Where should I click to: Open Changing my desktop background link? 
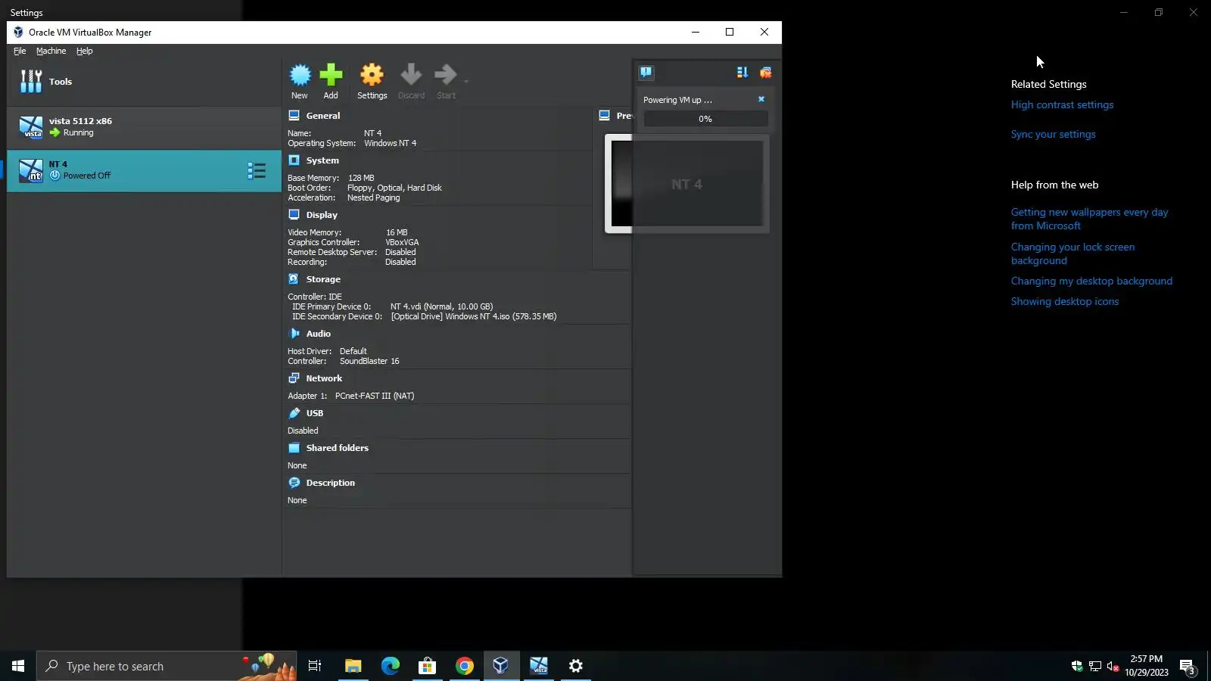pyautogui.click(x=1091, y=281)
